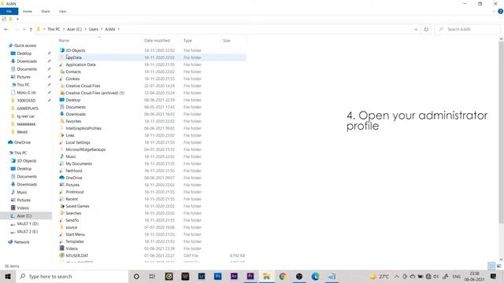This screenshot has width=504, height=283.
Task: Open Moto G (4) in Quick access
Action: 26,93
